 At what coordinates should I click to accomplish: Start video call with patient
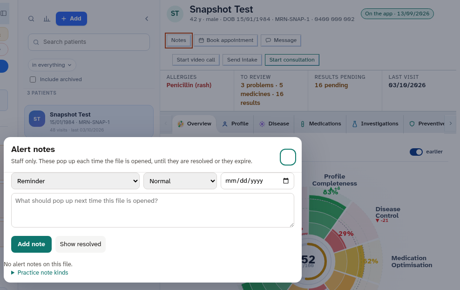(196, 60)
